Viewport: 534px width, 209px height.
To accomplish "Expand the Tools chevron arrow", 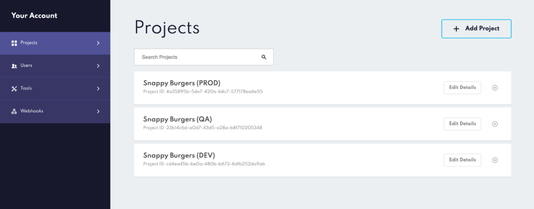I will [x=98, y=89].
